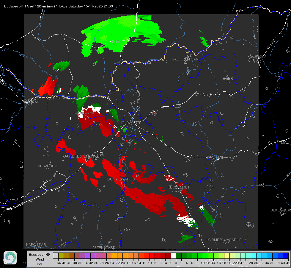Click the VESZPRÉM city label
This screenshot has width=291, height=268.
(x=48, y=166)
